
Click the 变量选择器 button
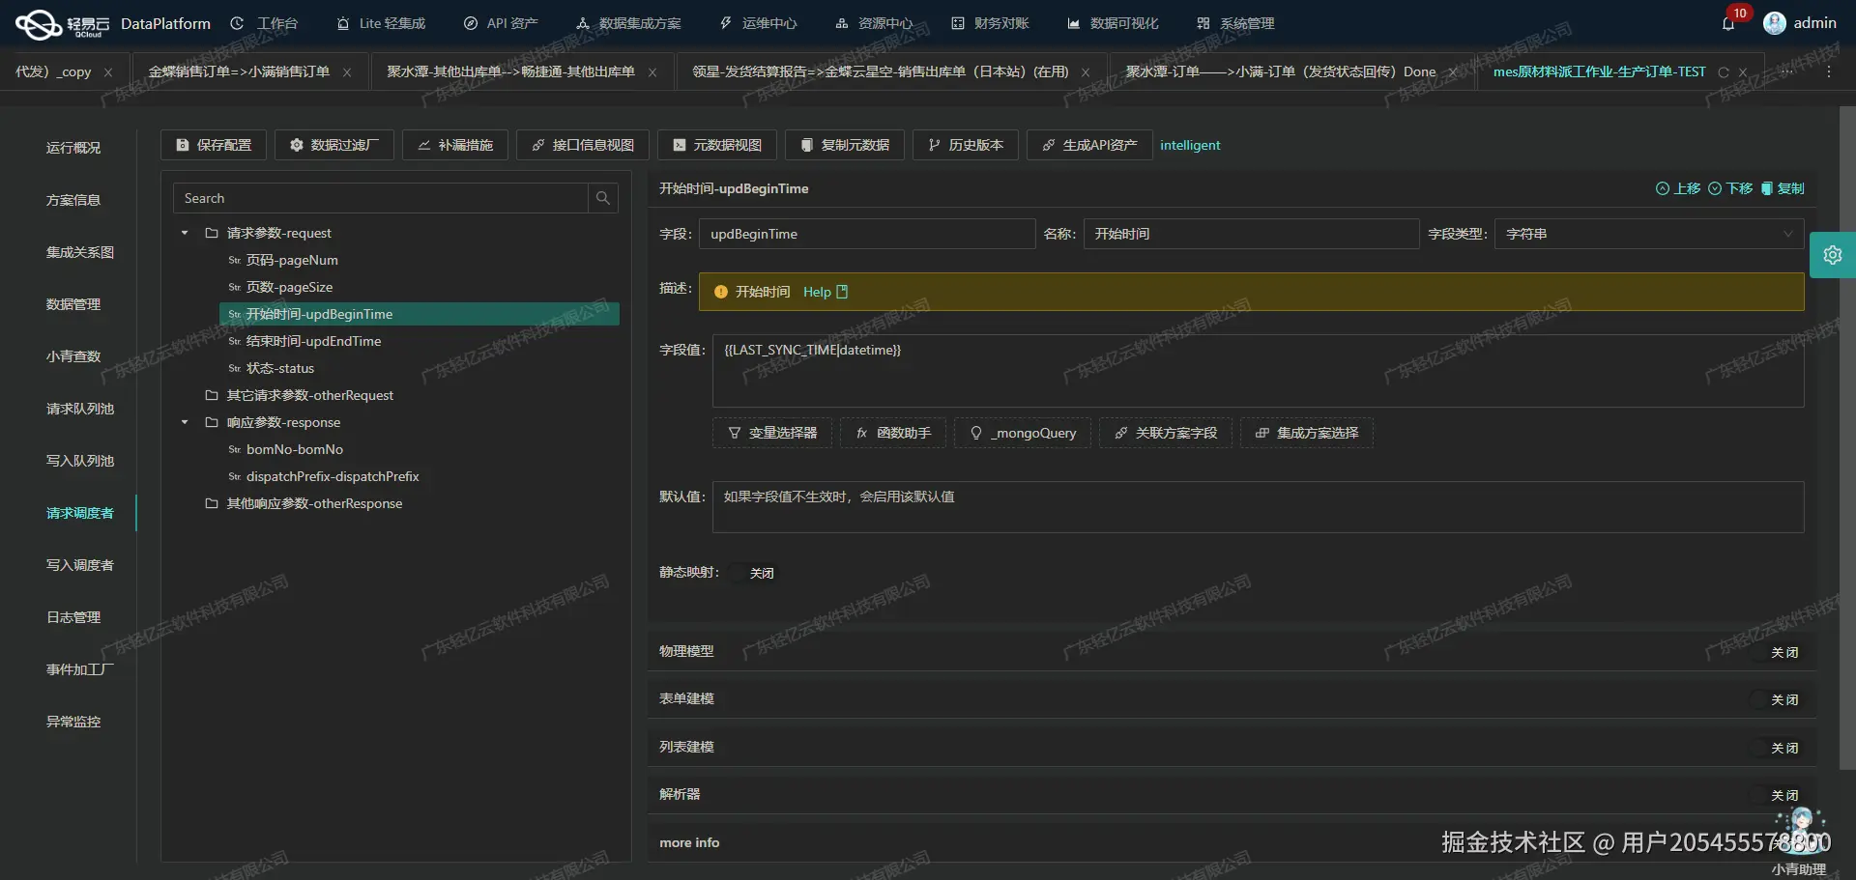(x=772, y=433)
